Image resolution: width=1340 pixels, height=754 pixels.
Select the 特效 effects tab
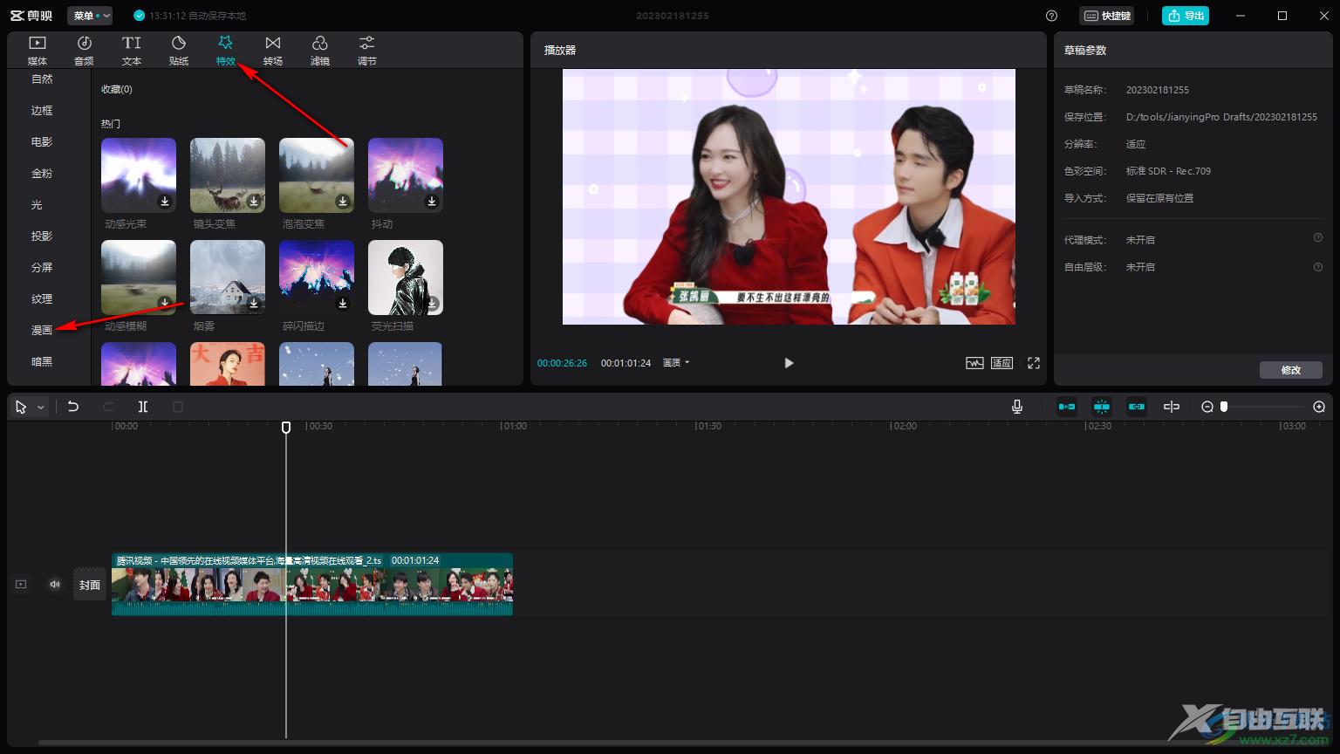tap(226, 51)
